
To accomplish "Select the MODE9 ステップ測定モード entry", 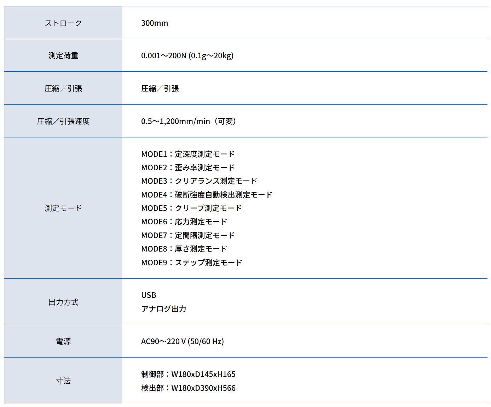I will point(192,263).
